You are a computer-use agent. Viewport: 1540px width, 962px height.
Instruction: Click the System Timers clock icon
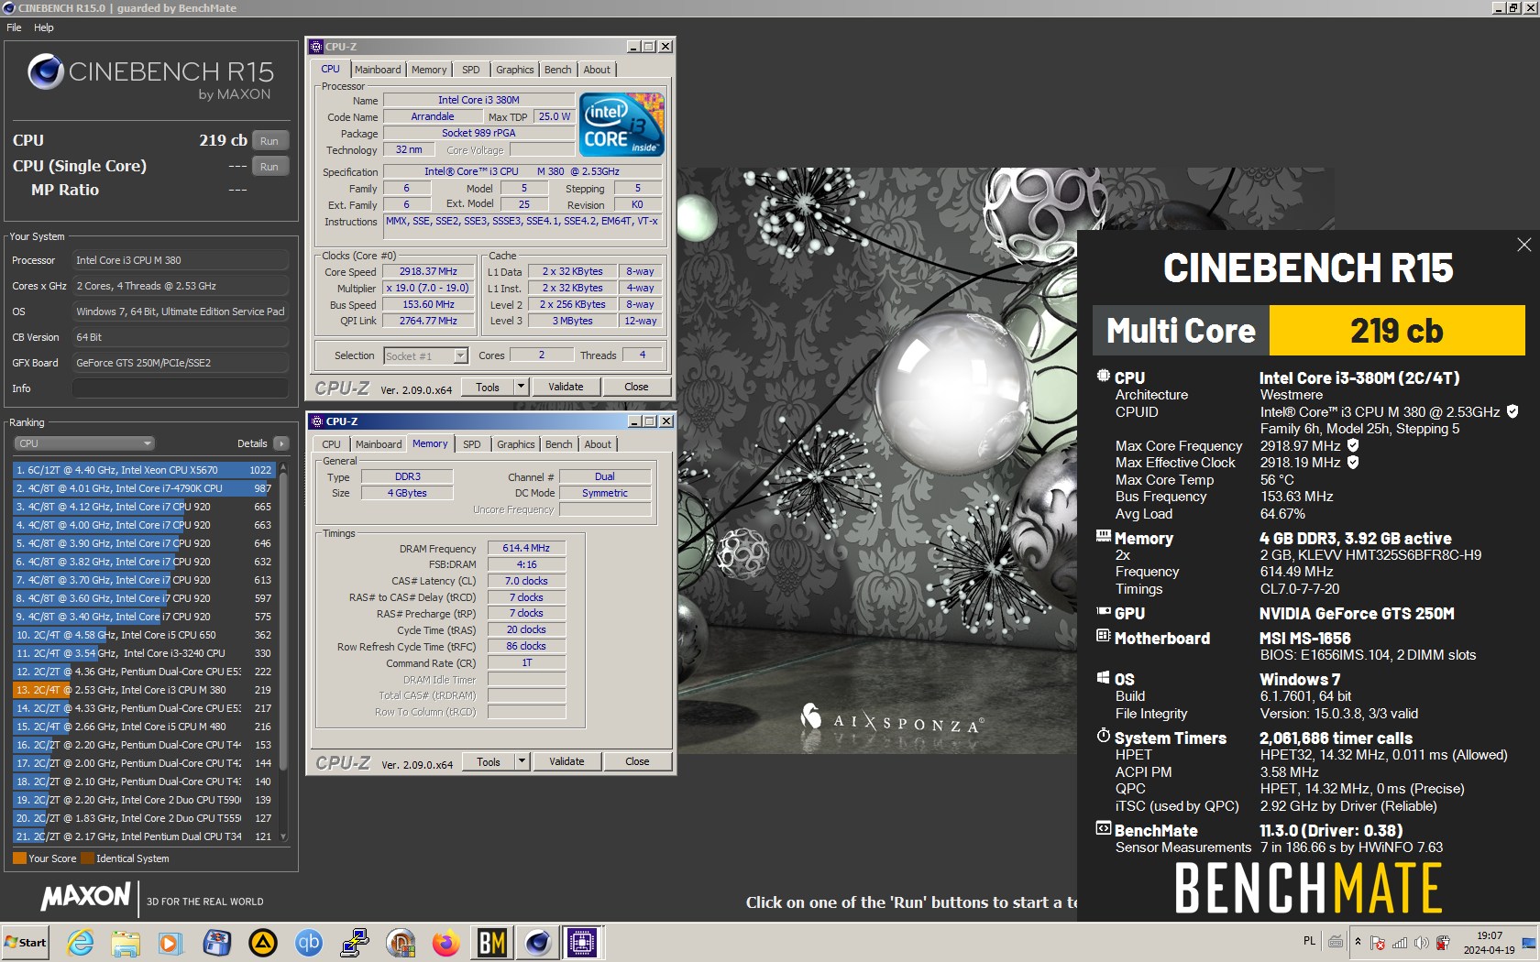pos(1104,736)
